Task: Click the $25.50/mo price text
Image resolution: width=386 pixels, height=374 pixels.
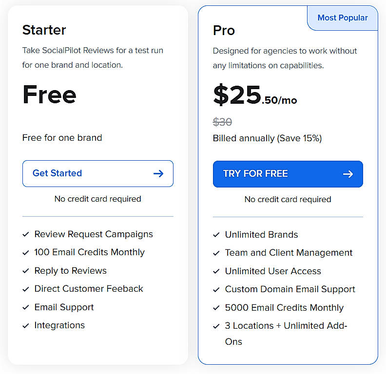Action: pyautogui.click(x=254, y=95)
